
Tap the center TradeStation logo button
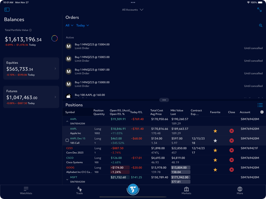(133, 189)
